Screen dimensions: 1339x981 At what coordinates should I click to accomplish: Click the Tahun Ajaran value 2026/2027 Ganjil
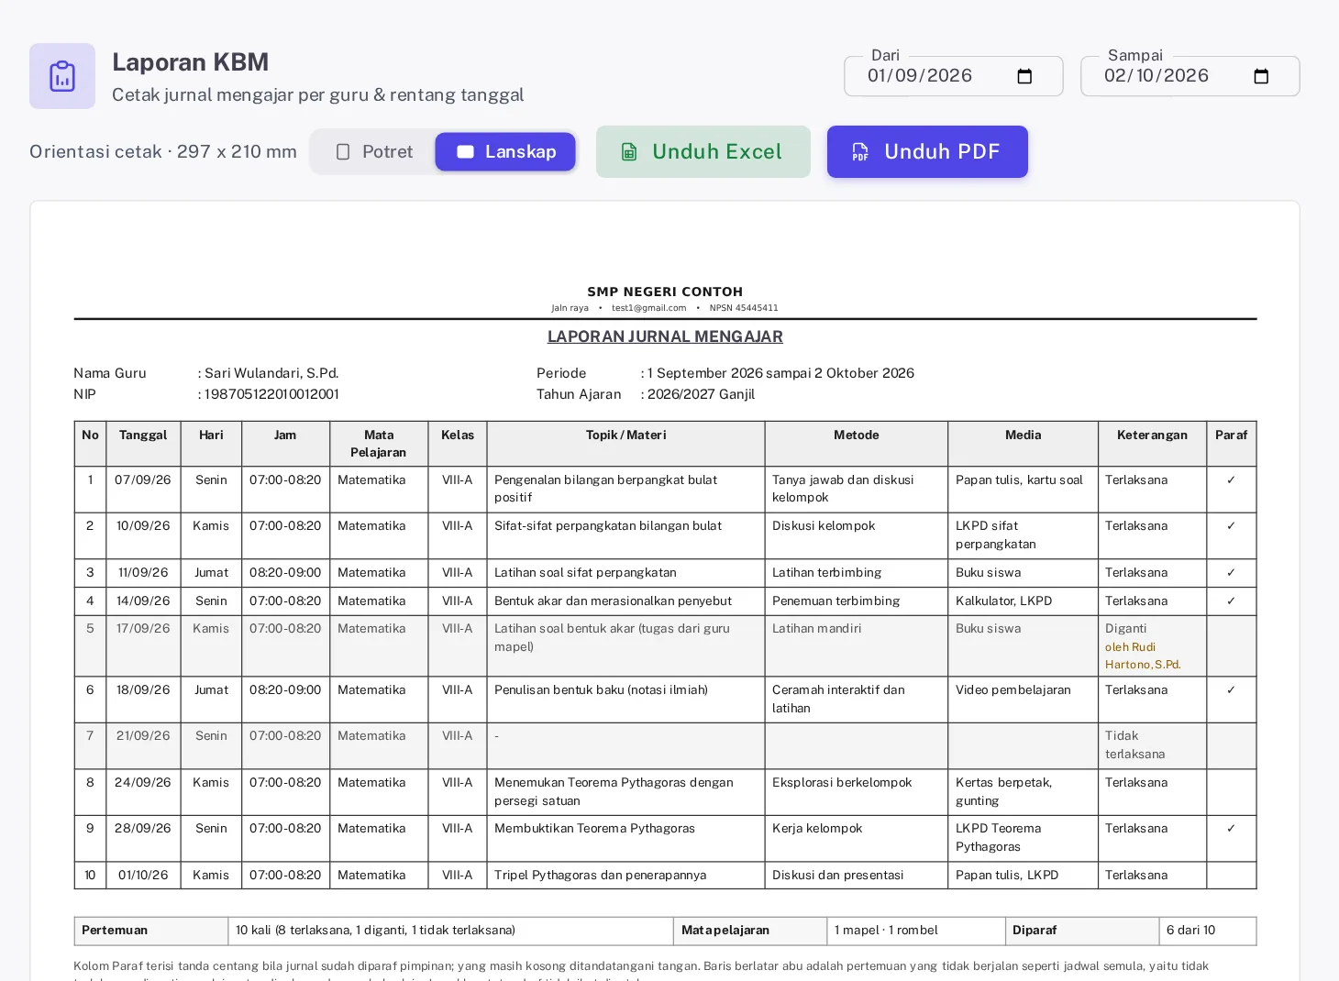click(701, 394)
